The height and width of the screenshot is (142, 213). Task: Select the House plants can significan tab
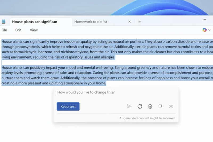pyautogui.click(x=35, y=22)
